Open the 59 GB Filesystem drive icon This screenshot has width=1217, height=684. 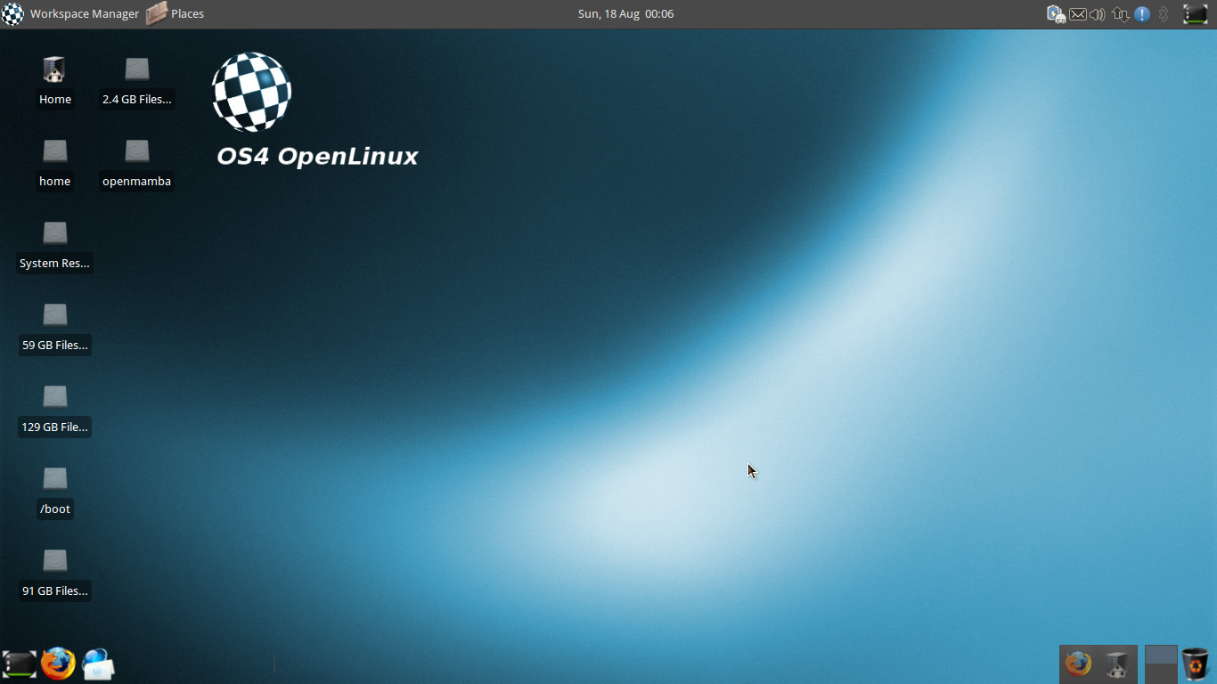54,315
